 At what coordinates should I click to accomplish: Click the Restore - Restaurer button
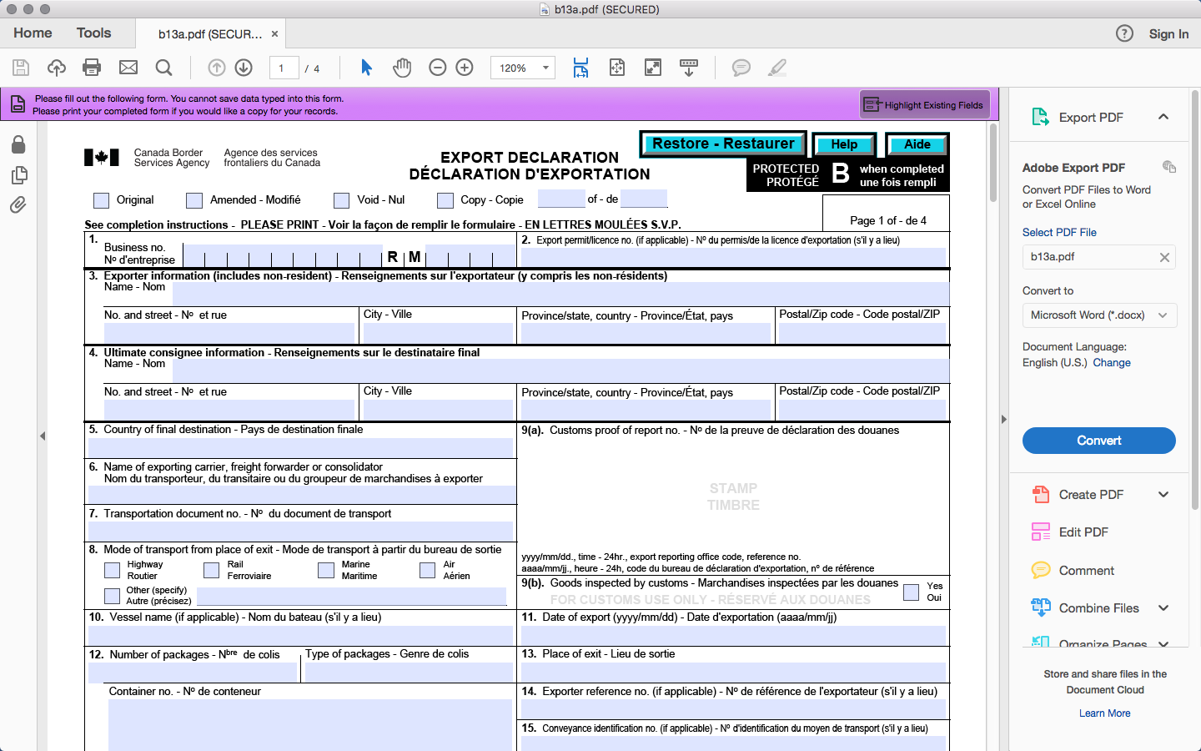tap(723, 144)
